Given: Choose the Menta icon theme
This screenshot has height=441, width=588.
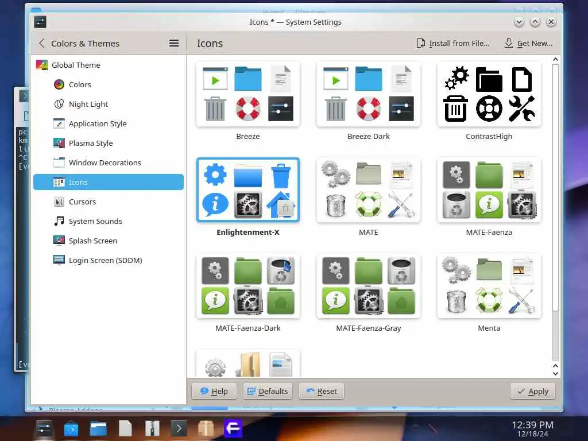Looking at the screenshot, I should [489, 286].
